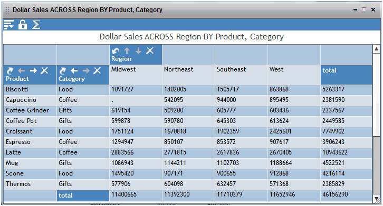Select the Coffee Pot product cell
Viewport: 383px width, 206px height.
click(x=30, y=121)
